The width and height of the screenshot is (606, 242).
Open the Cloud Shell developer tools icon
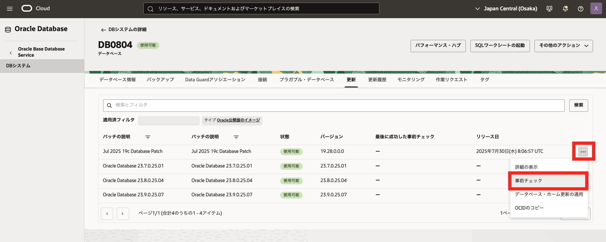tap(549, 9)
